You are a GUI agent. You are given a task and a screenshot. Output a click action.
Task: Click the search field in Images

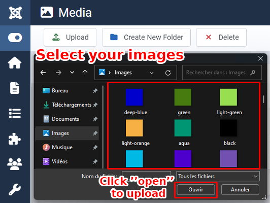pos(222,73)
